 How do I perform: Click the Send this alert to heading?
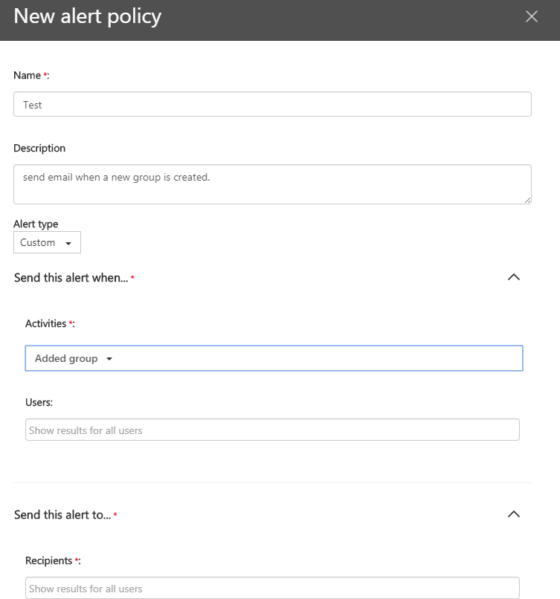62,515
